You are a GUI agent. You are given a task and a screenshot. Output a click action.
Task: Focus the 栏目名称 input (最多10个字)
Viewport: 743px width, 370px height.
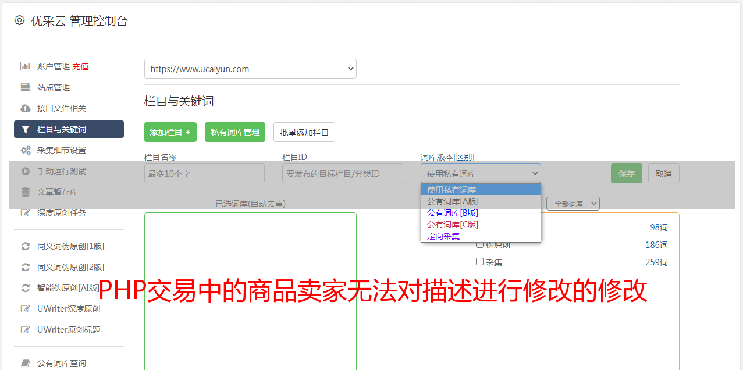(204, 173)
